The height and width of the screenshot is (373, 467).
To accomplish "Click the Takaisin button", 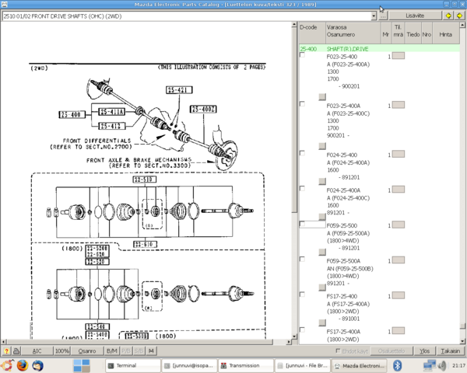I will 451,351.
